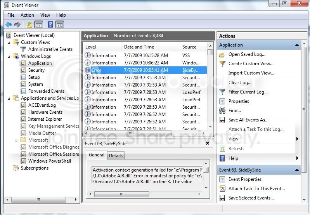
Task: Click Attach a Task To this Log
Action: pos(256,129)
